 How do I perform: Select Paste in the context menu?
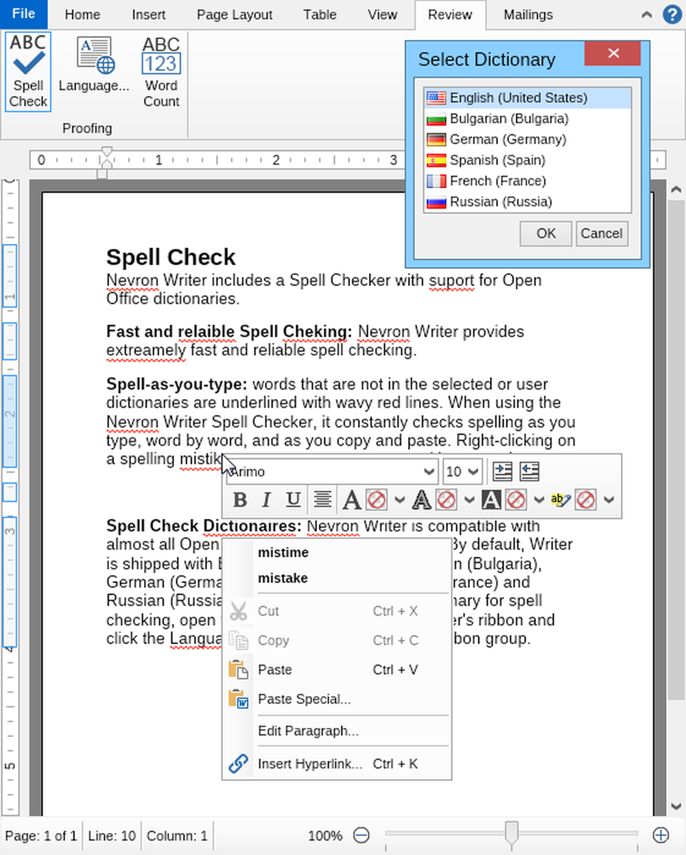(337, 669)
